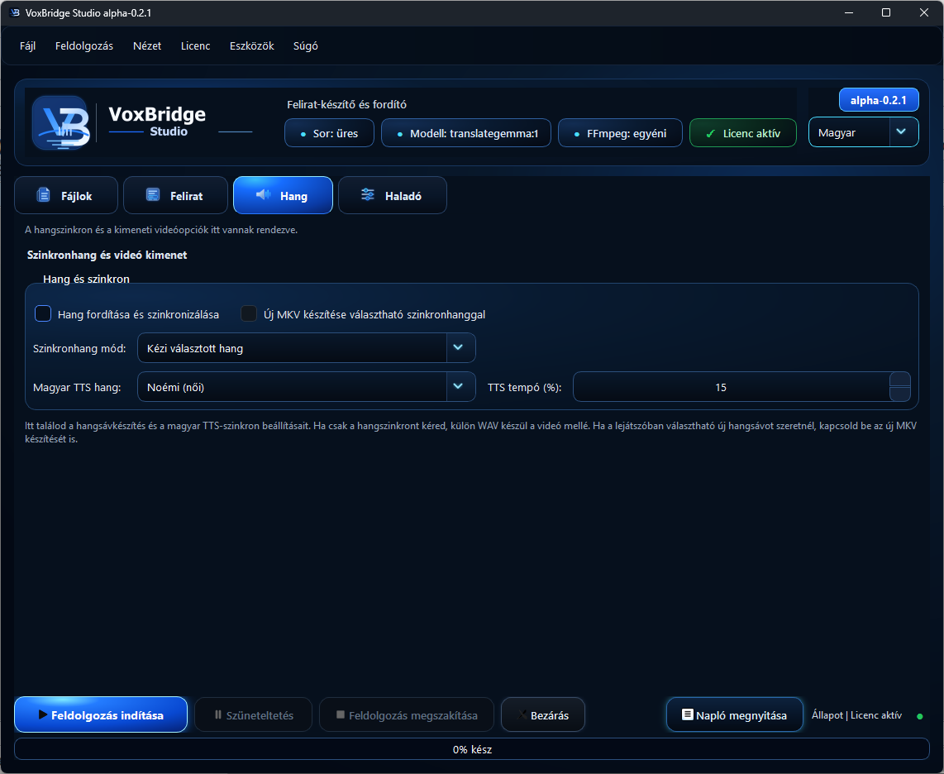Image resolution: width=944 pixels, height=774 pixels.
Task: Switch to the Haladó tab
Action: click(x=393, y=195)
